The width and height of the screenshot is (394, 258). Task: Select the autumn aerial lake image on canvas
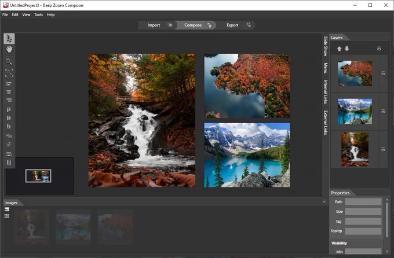coord(247,86)
